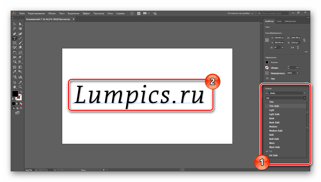Select the Direct Selection tool
Screen dimensions: 321x182
point(20,24)
